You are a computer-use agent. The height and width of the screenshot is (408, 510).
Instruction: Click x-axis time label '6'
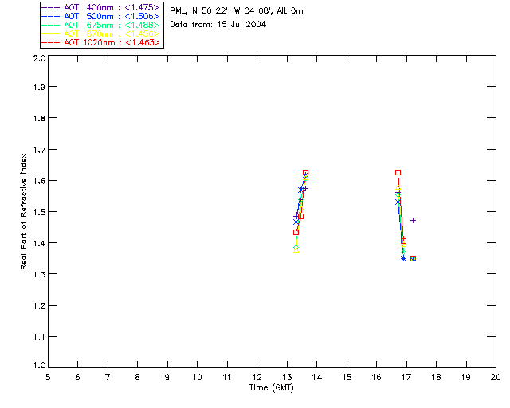tap(78, 377)
